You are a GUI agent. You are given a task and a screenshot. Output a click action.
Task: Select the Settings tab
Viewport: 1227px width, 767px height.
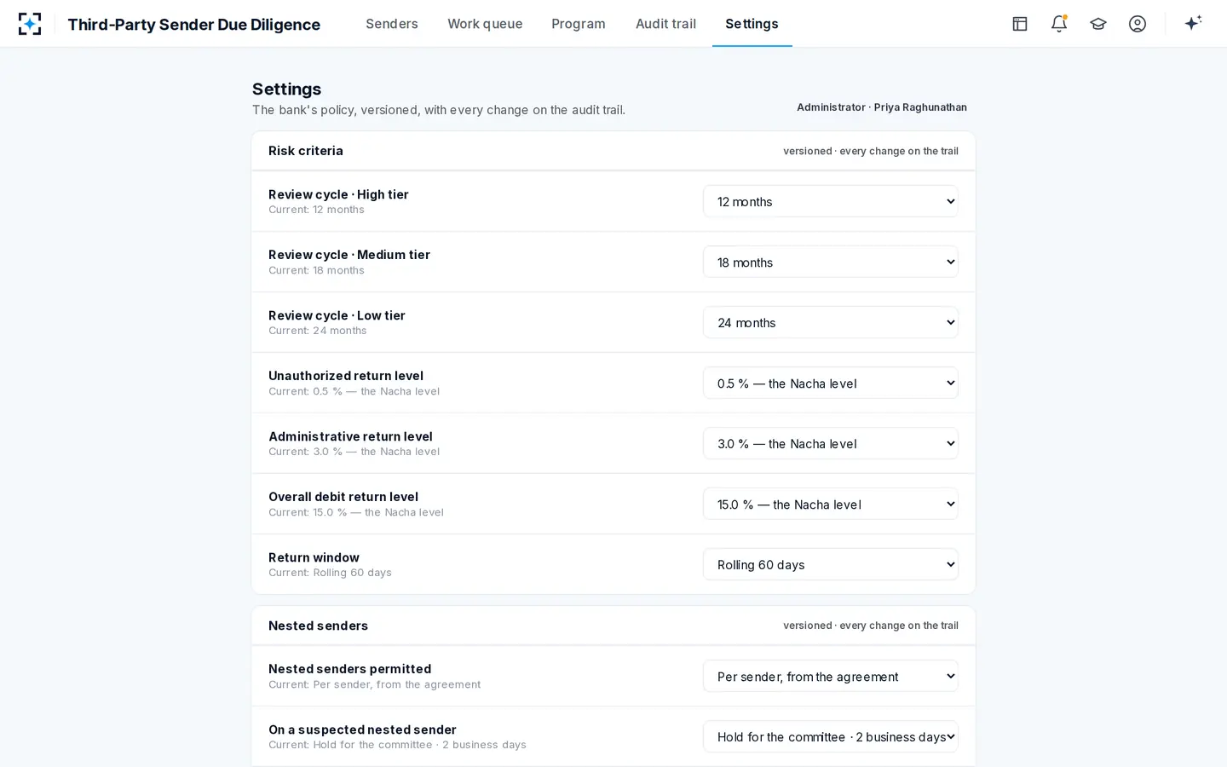(x=752, y=24)
